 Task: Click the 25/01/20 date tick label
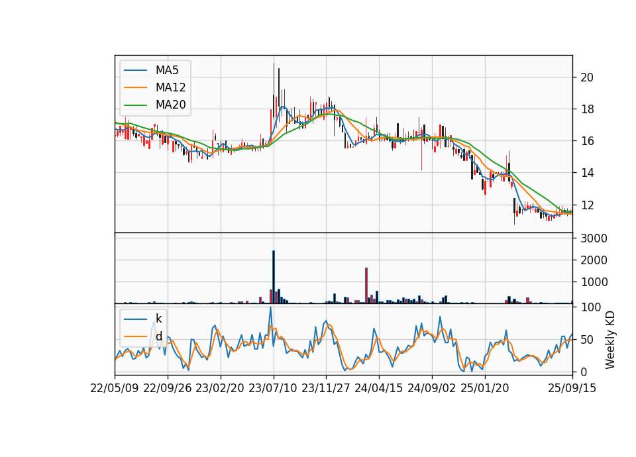(x=485, y=388)
